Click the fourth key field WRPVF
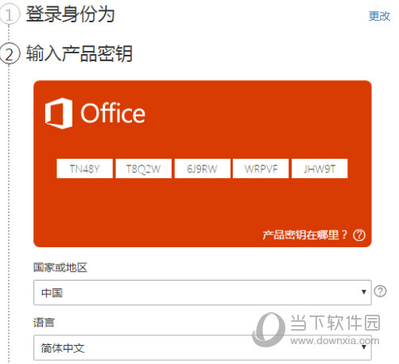Image resolution: width=399 pixels, height=364 pixels. click(x=261, y=168)
